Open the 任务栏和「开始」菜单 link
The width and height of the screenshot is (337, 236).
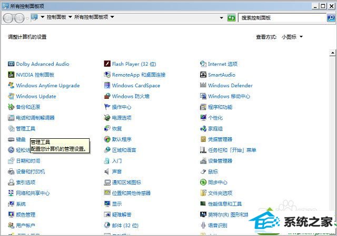[x=232, y=150]
